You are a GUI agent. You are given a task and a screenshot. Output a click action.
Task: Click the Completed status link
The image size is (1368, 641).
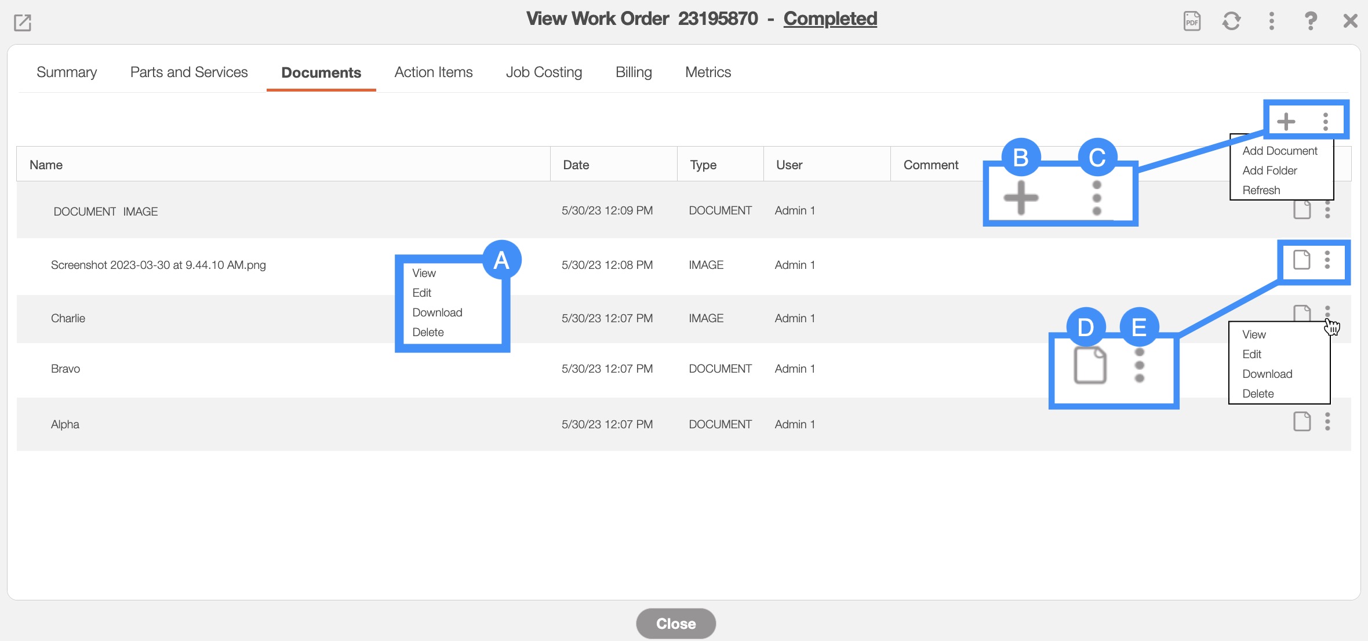(x=830, y=19)
